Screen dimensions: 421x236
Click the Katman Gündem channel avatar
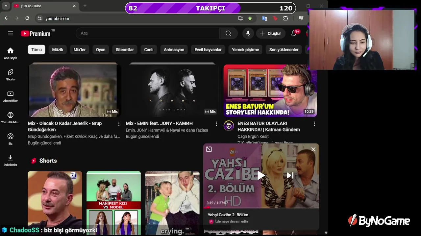coord(229,126)
